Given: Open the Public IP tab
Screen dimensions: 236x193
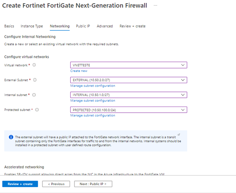Looking at the screenshot, I should (x=83, y=26).
